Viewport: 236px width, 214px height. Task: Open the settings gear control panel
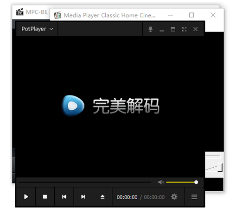[x=174, y=197]
